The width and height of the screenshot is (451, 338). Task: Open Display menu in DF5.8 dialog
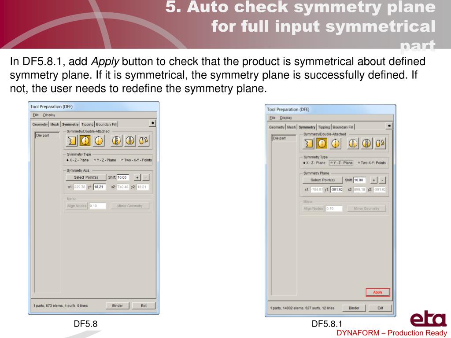pos(49,115)
